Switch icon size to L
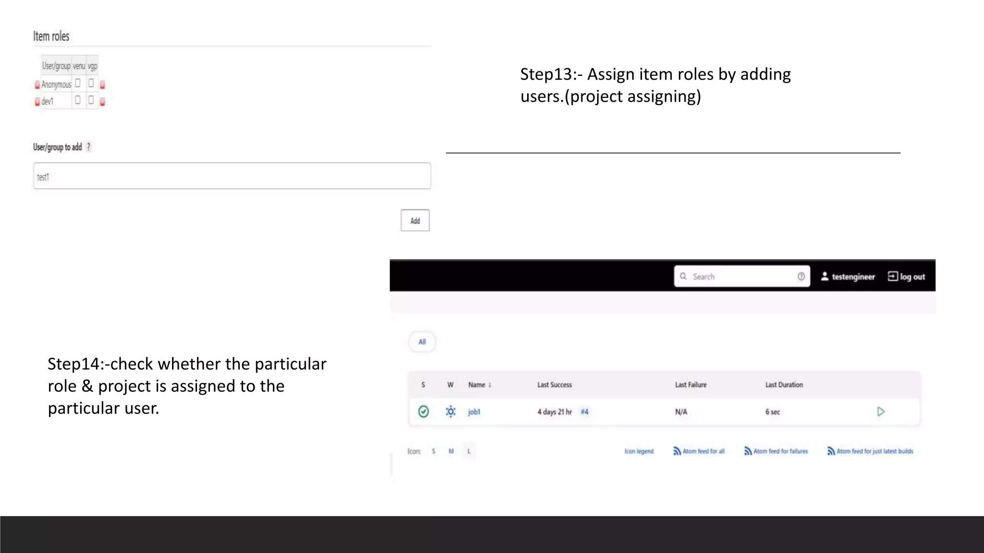This screenshot has height=553, width=984. 469,451
